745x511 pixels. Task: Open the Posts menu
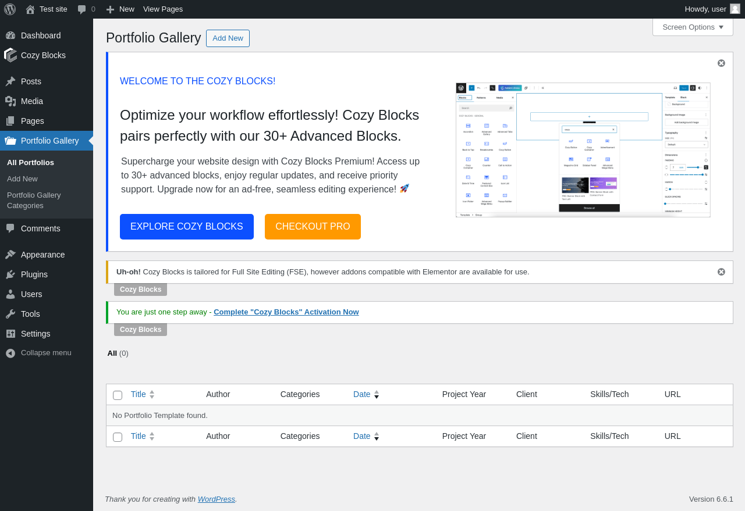(x=47, y=81)
